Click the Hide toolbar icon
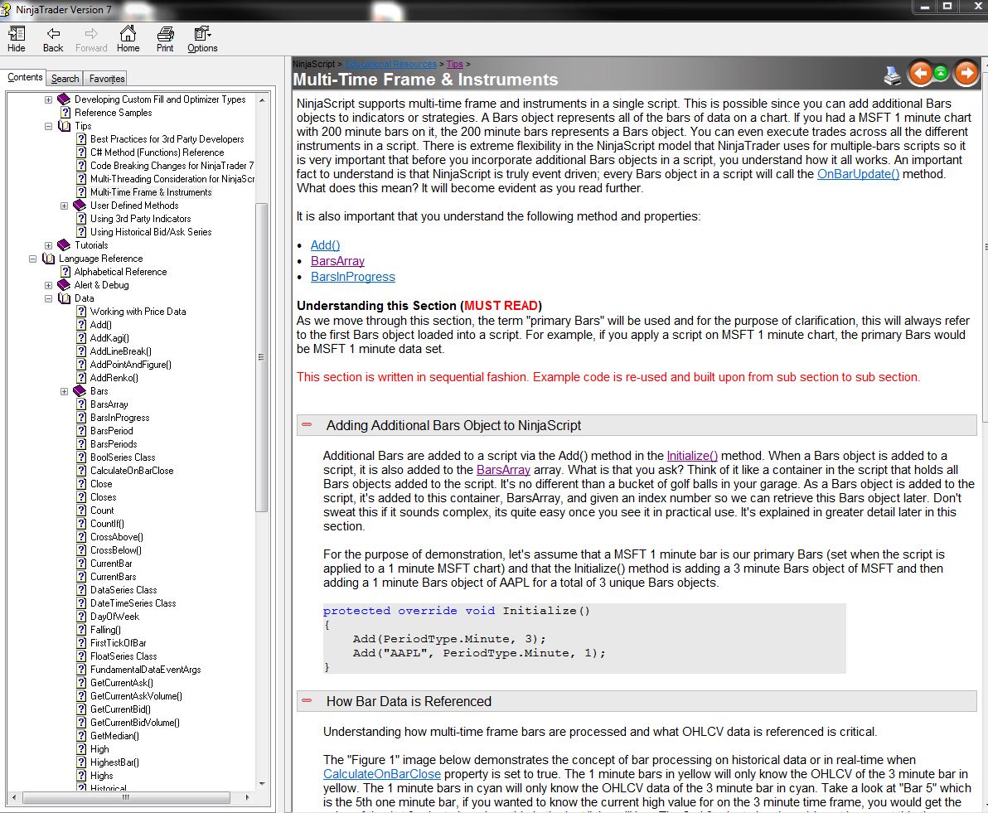This screenshot has width=988, height=813. 17,39
